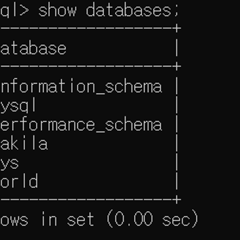Image resolution: width=240 pixels, height=240 pixels.
Task: Click the 'ows in set' result text
Action: pyautogui.click(x=47, y=220)
